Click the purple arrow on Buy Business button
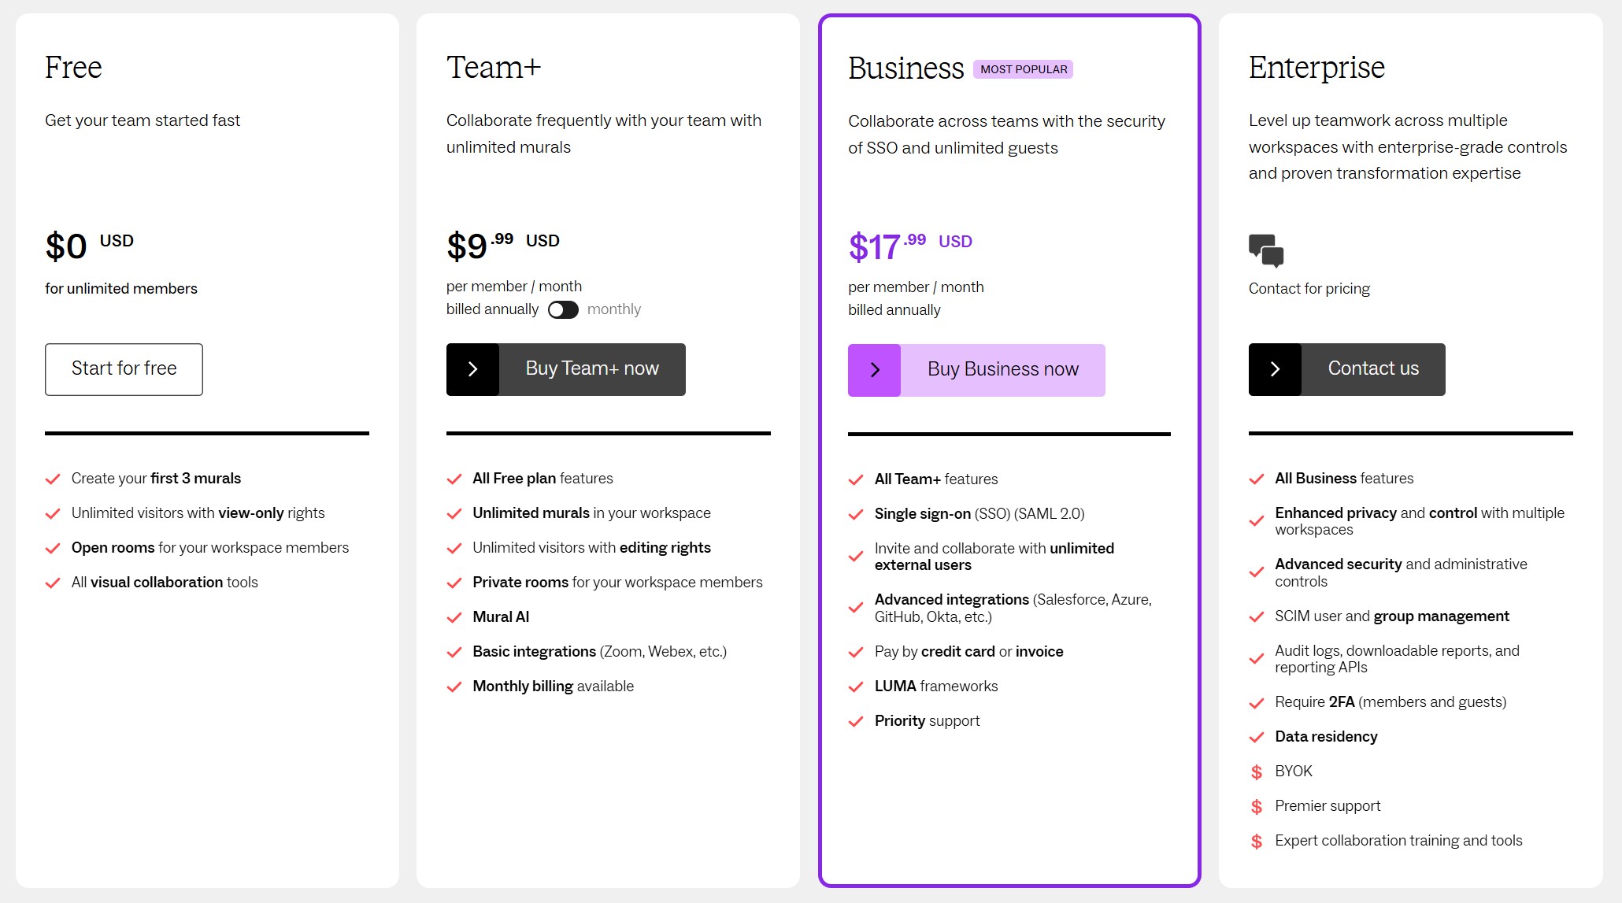Image resolution: width=1622 pixels, height=903 pixels. click(874, 370)
